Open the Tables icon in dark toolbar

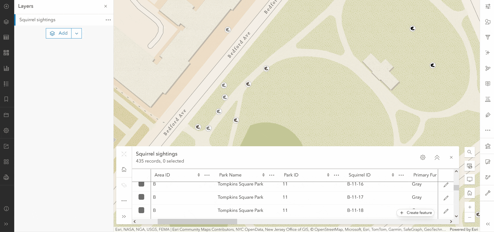[x=6, y=37]
